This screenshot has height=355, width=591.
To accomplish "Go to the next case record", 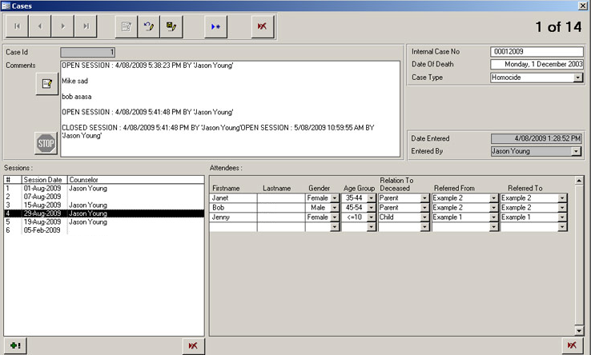I will pos(62,26).
